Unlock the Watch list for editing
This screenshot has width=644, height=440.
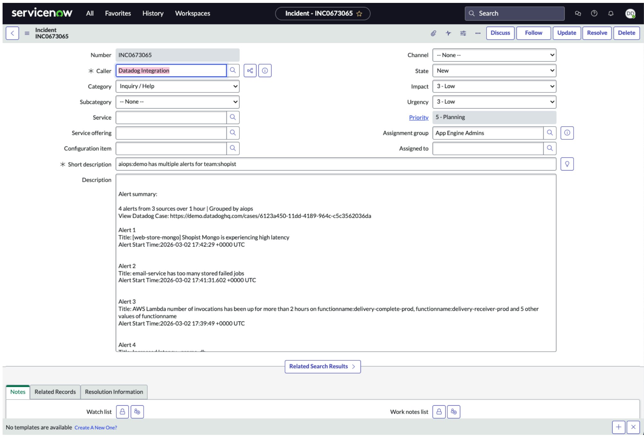[x=122, y=411]
